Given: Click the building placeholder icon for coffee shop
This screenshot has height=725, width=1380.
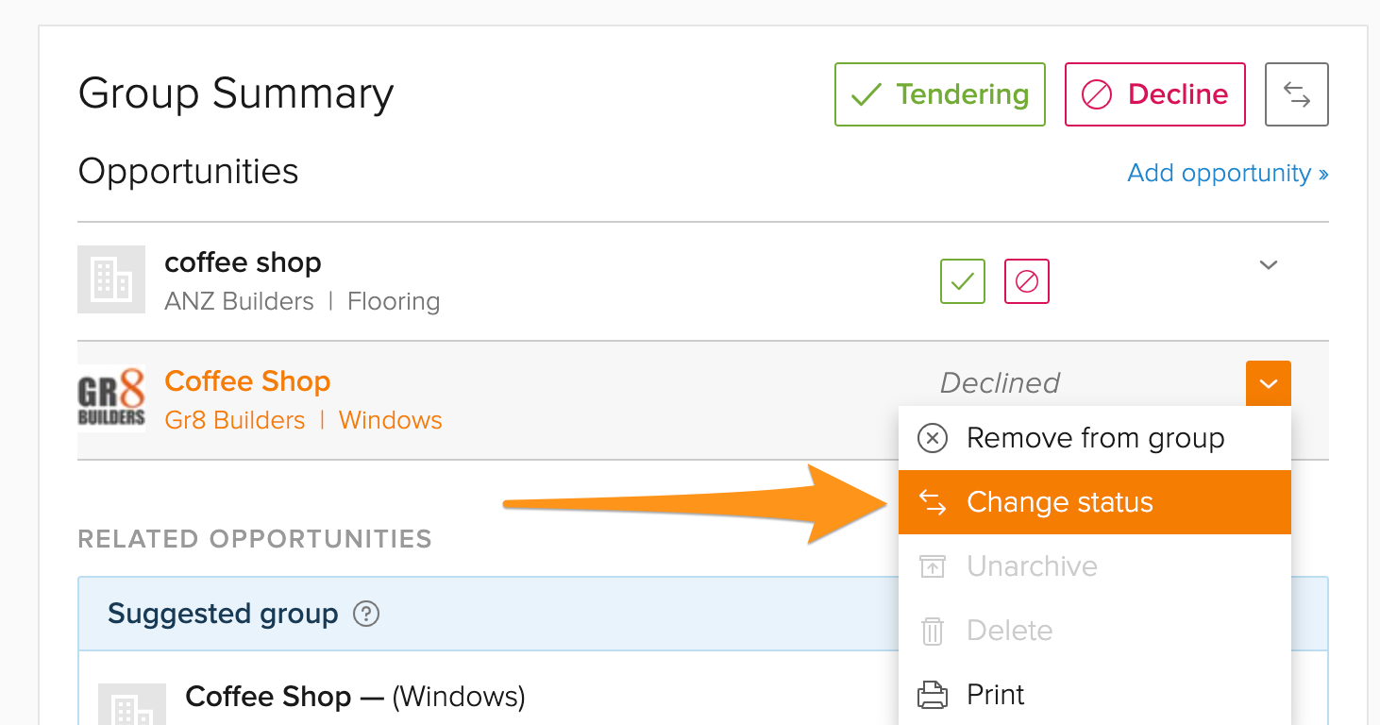Looking at the screenshot, I should 111,279.
